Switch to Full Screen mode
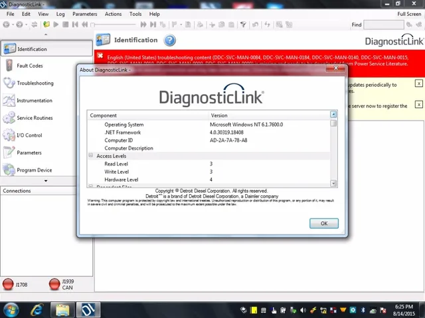This screenshot has height=318, width=425. [409, 14]
